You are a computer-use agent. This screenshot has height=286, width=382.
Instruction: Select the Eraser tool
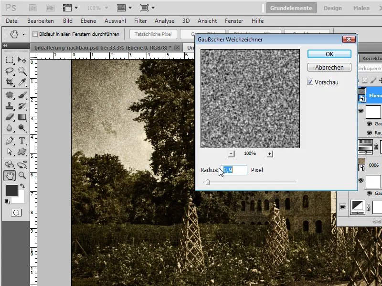click(x=10, y=117)
